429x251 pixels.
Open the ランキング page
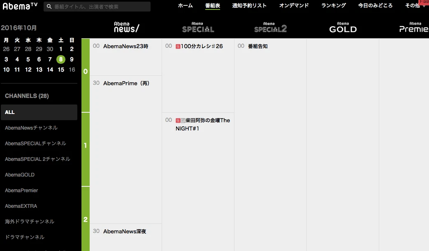pos(334,5)
